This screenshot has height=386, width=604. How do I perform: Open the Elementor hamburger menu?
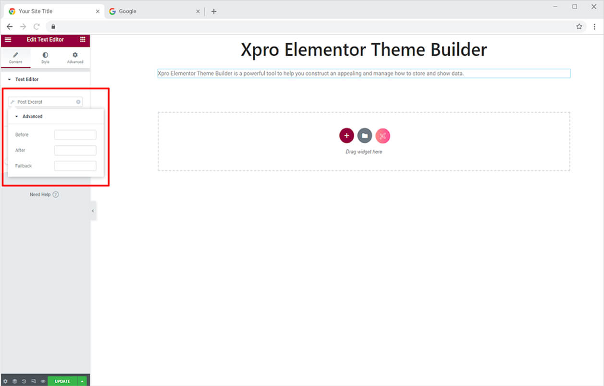coord(8,39)
